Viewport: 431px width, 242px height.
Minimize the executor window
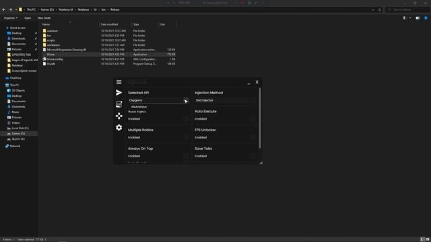pos(248,83)
